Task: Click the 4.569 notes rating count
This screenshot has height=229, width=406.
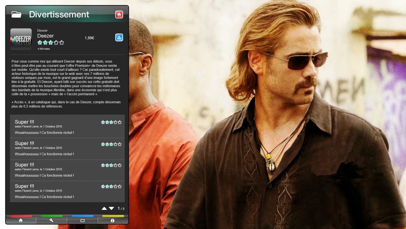Action: point(43,49)
